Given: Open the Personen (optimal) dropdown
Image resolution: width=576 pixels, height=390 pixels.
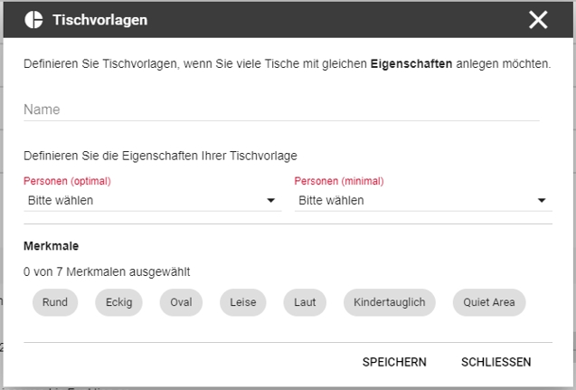Looking at the screenshot, I should click(153, 200).
